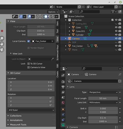
Task: Toggle camera view gizmo button
Action: coord(2,50)
